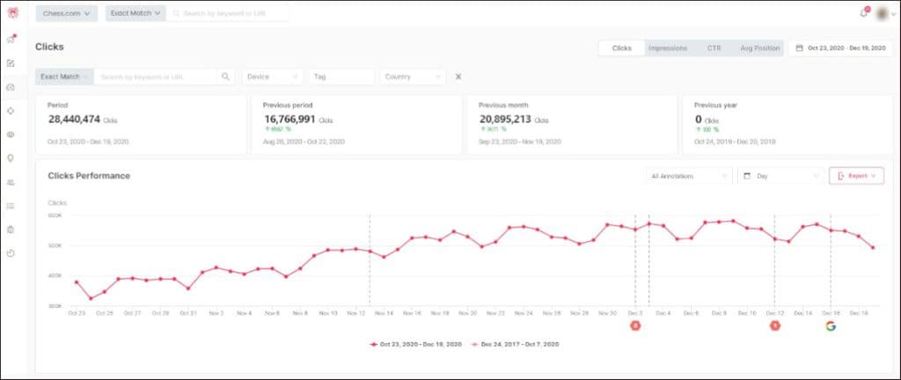Select the Previous year 0 clicks card
The height and width of the screenshot is (380, 901).
tap(787, 124)
